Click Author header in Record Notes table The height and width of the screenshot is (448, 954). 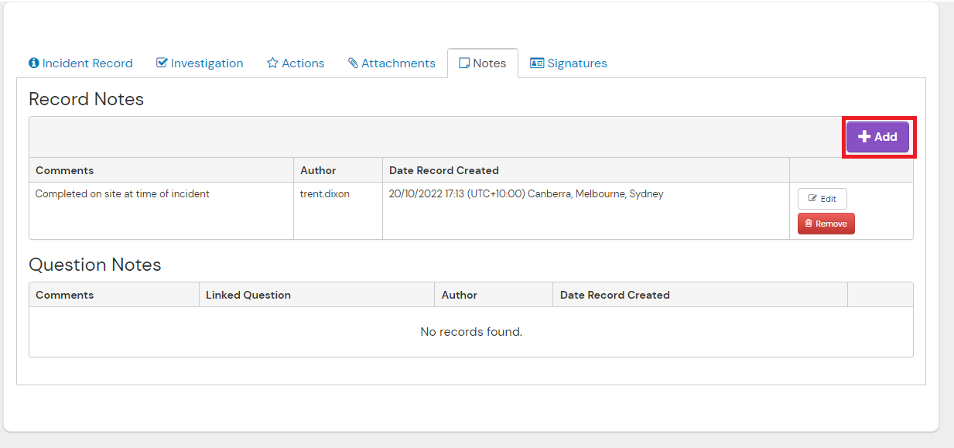318,170
